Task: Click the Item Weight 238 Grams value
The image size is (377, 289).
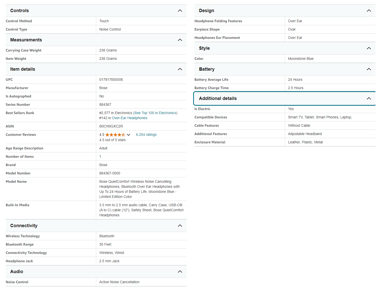Action: pos(108,59)
